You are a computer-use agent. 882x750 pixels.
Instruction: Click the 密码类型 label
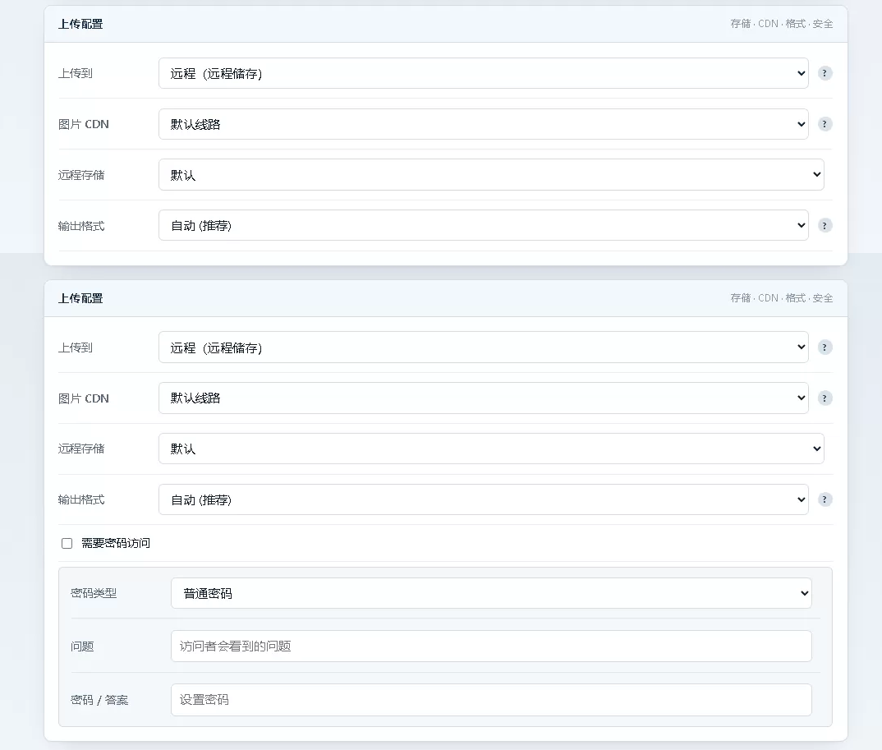coord(94,593)
